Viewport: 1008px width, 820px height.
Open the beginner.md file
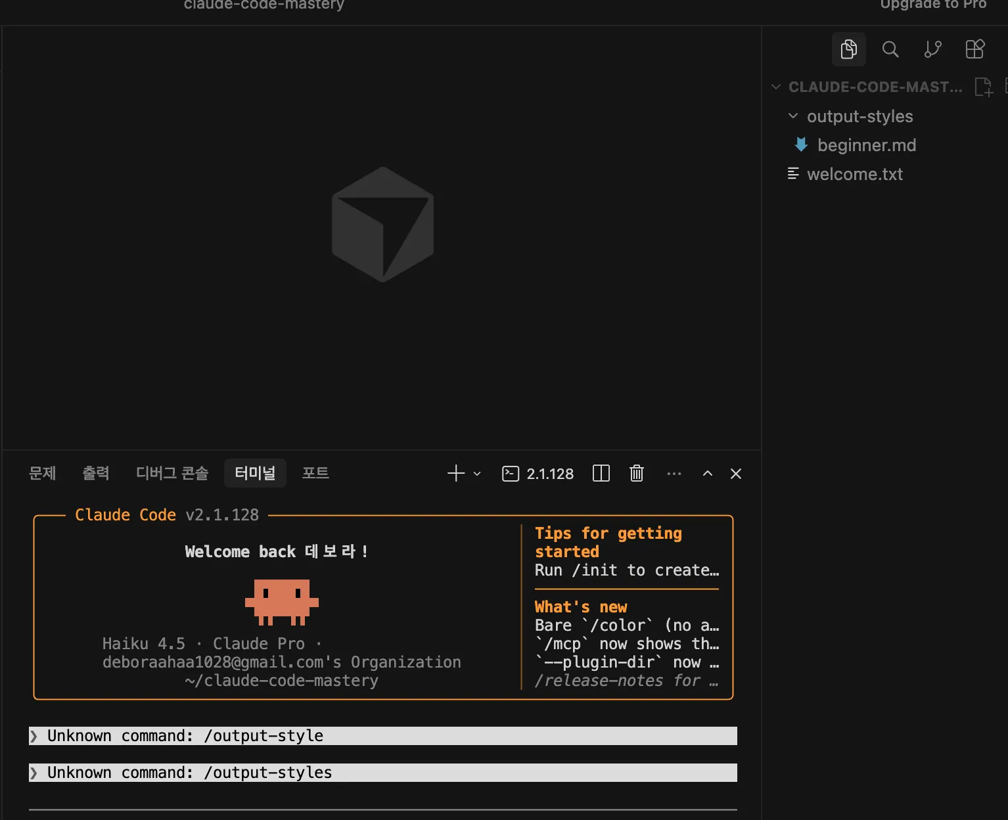pos(867,145)
